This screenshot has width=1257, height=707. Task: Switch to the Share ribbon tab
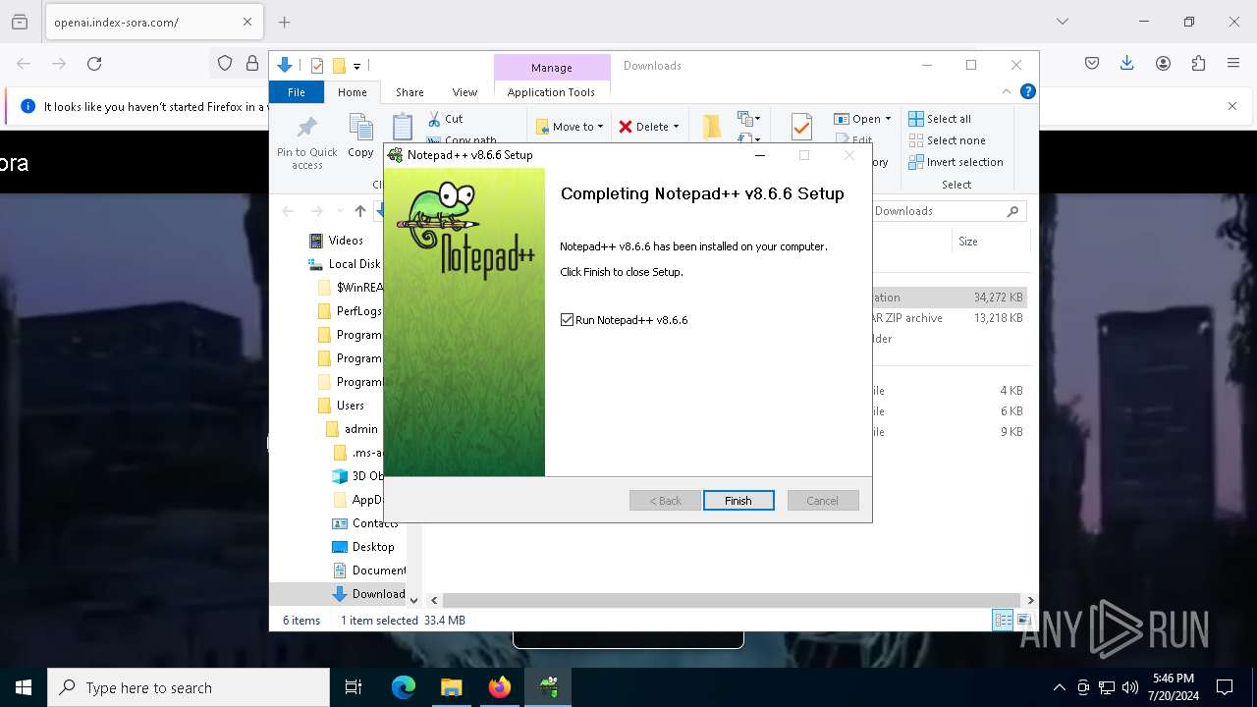tap(410, 92)
